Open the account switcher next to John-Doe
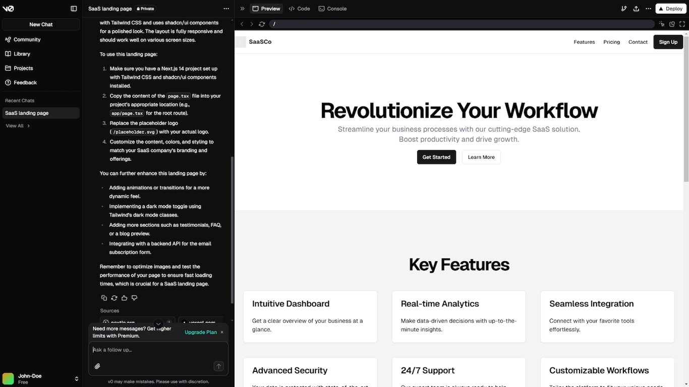 click(x=76, y=378)
